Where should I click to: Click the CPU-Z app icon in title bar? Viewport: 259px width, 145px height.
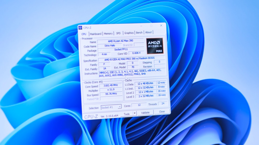pos(80,28)
